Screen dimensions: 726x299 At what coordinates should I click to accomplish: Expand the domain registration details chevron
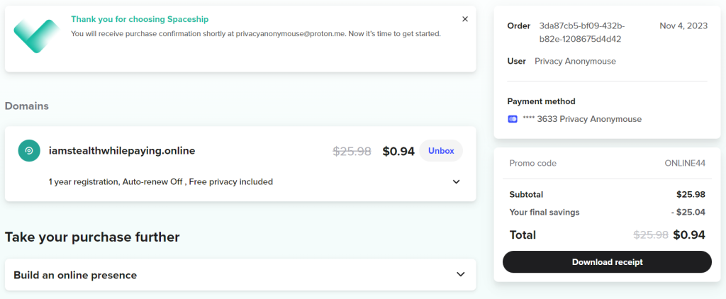click(456, 182)
